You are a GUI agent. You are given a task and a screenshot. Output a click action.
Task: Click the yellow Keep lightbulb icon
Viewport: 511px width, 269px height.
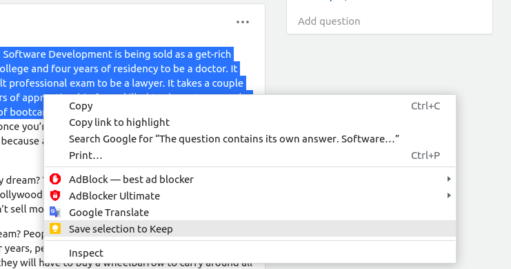click(x=55, y=228)
